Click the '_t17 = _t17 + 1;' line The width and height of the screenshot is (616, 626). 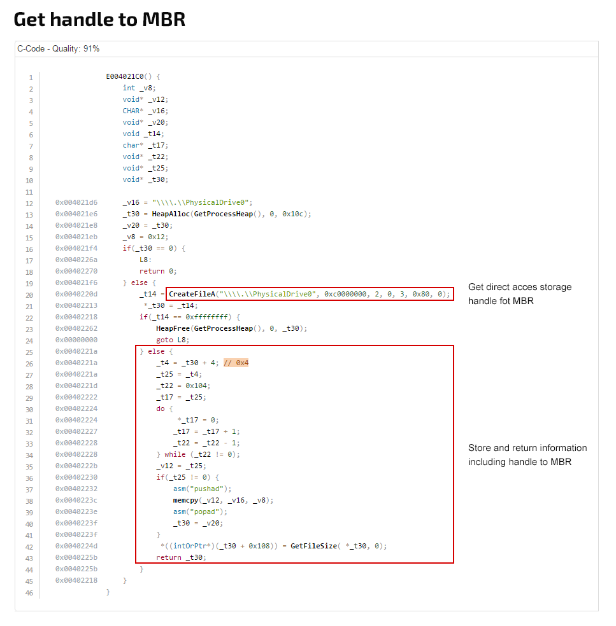click(x=206, y=431)
